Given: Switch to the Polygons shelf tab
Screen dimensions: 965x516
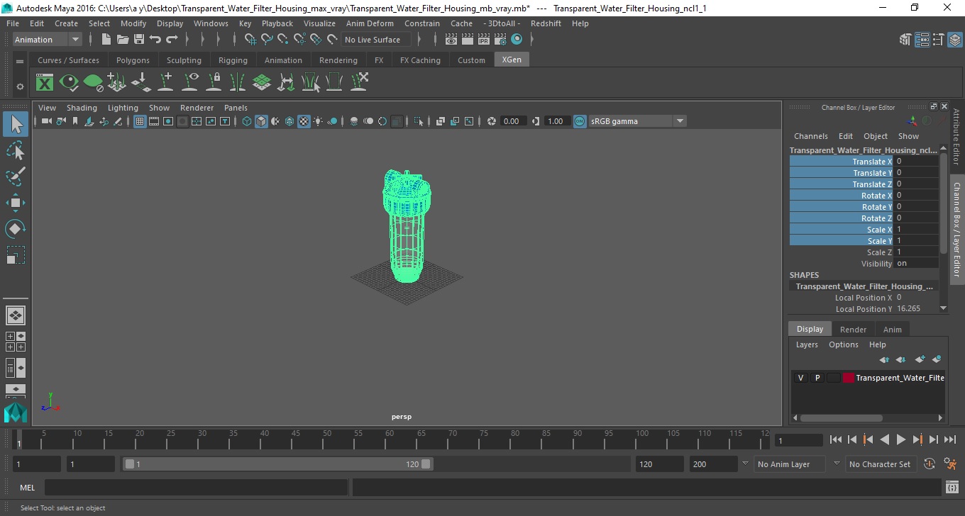Looking at the screenshot, I should 133,60.
